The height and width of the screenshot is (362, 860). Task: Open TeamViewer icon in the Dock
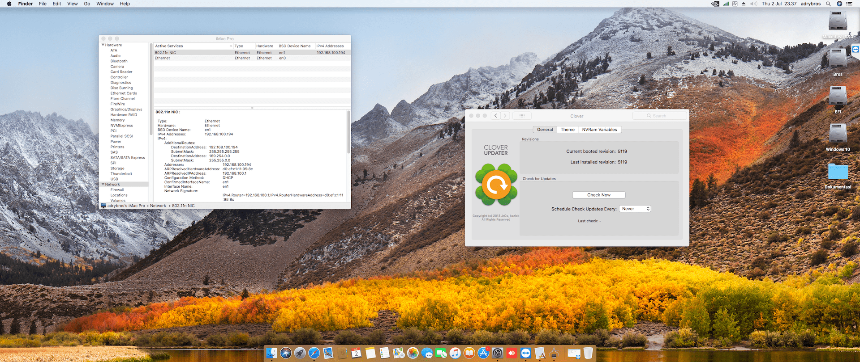pyautogui.click(x=525, y=353)
